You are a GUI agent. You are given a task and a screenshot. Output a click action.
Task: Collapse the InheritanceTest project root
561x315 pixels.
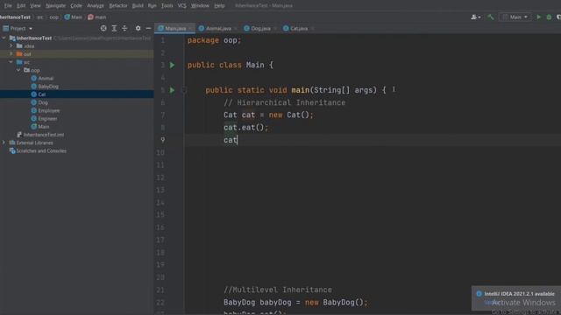[x=4, y=38]
